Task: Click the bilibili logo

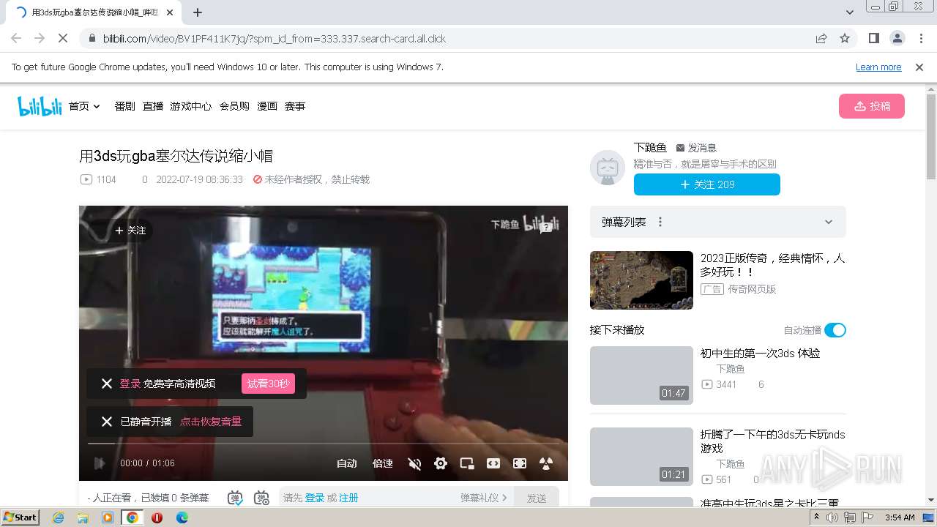Action: [40, 106]
